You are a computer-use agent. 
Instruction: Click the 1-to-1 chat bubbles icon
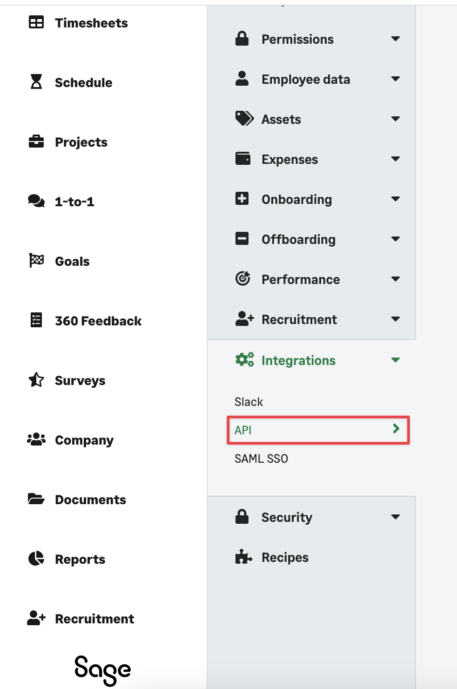pos(36,201)
